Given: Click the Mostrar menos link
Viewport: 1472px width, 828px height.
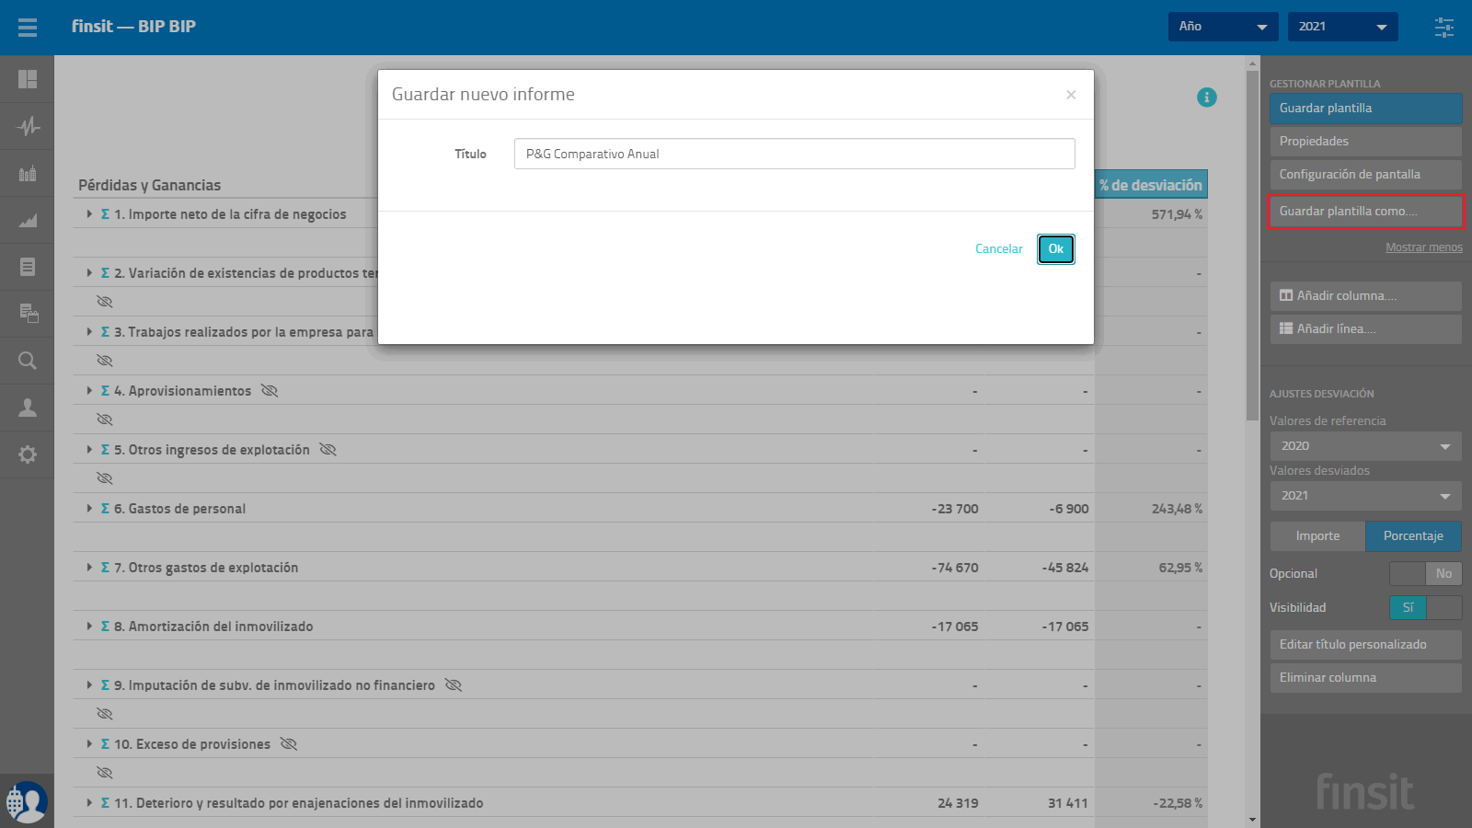Looking at the screenshot, I should 1424,247.
